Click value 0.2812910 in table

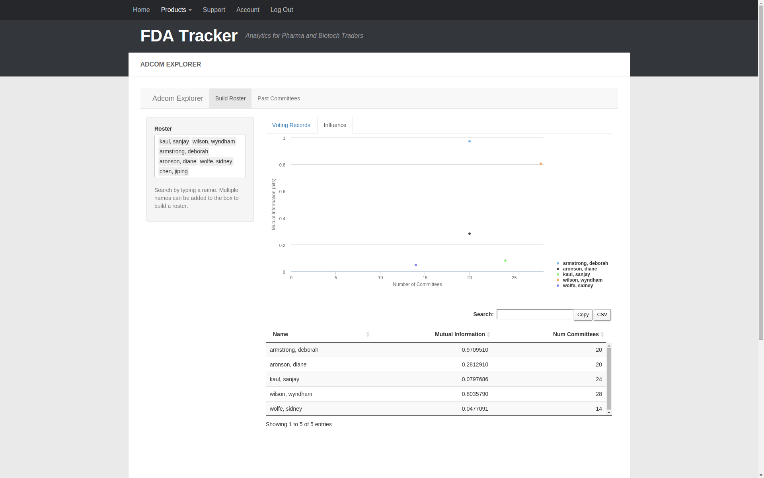(475, 364)
